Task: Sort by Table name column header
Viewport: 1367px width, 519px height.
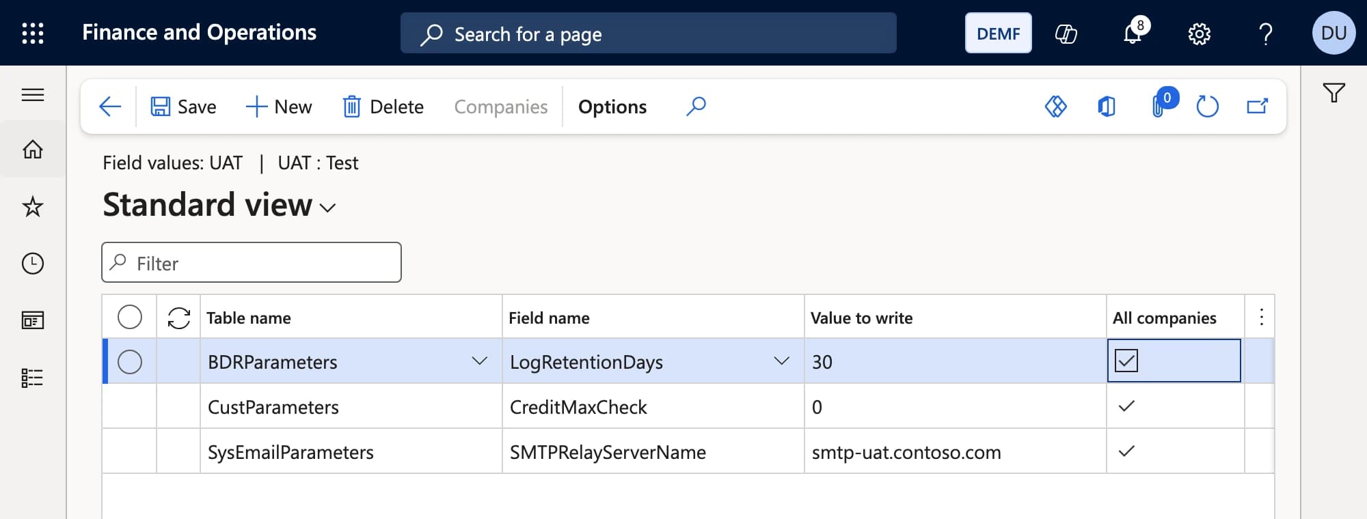Action: [351, 317]
